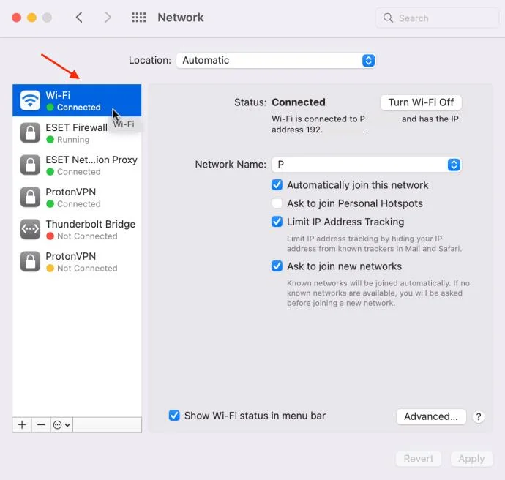
Task: Toggle Limit IP Address Tracking
Action: (277, 222)
